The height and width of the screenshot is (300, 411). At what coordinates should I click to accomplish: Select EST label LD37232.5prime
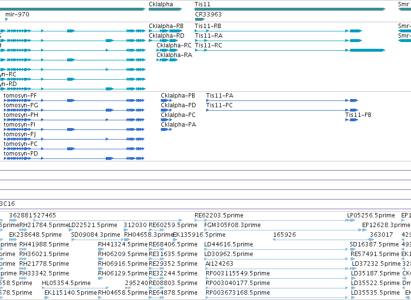(x=376, y=264)
